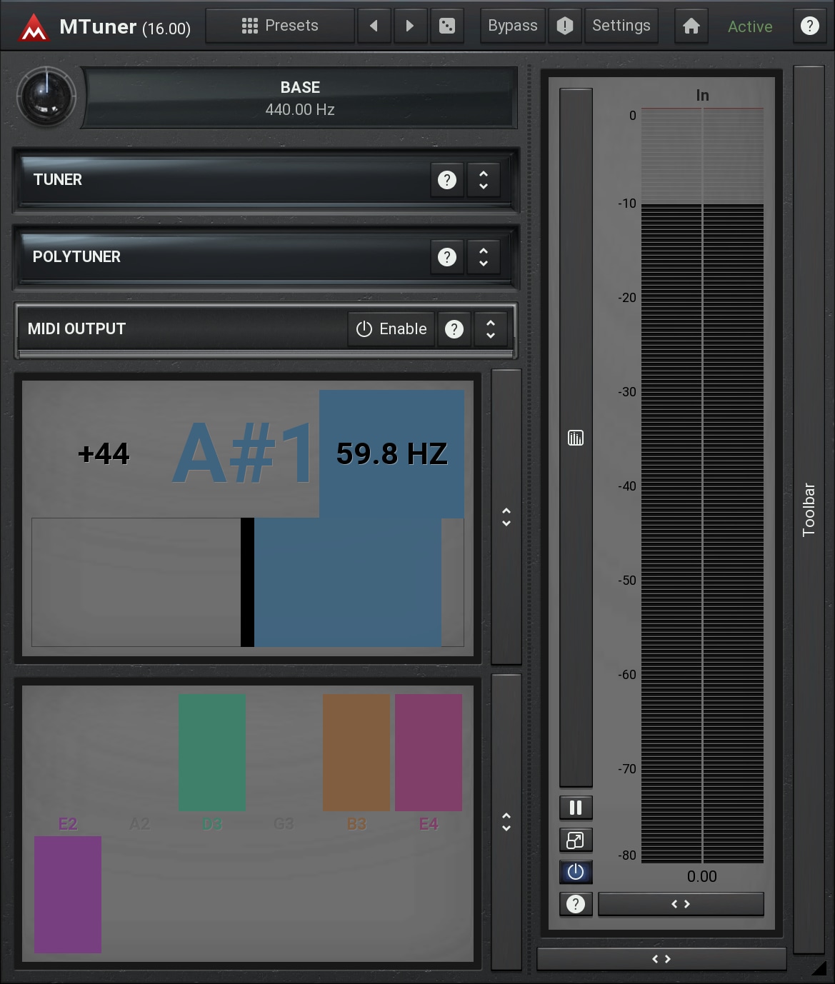Screen dimensions: 835x984
Task: Click the bottom panel collapse arrows
Action: (x=661, y=959)
